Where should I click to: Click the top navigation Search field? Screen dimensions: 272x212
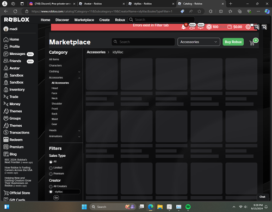coord(162,20)
